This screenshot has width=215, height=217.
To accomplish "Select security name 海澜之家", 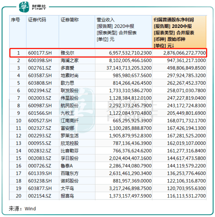I will (70, 61).
